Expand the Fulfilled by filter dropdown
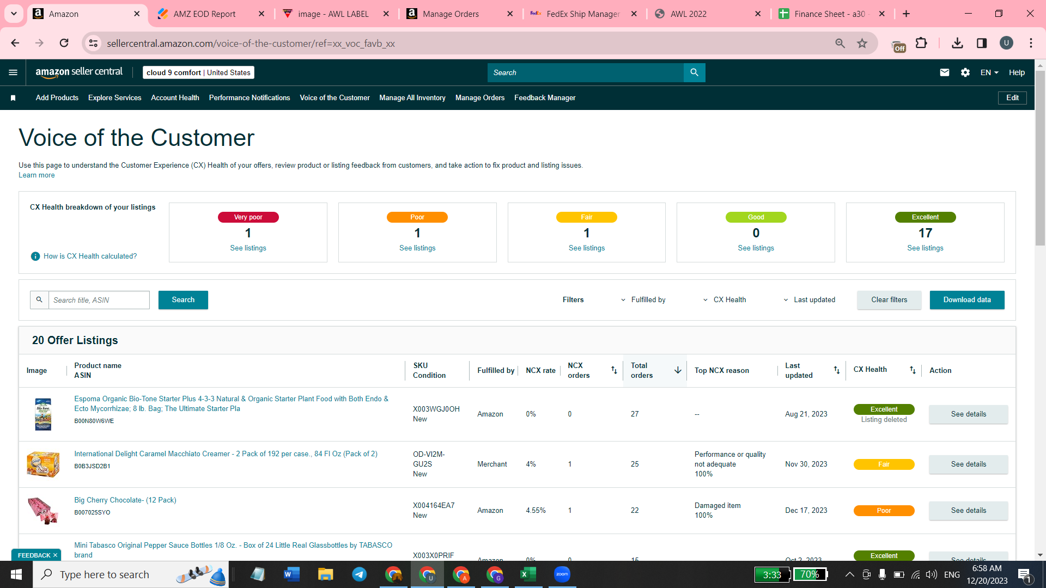 643,300
